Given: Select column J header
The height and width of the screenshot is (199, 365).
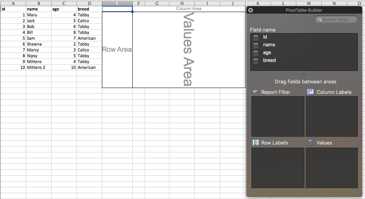Looking at the screenshot, I should [x=233, y=3].
